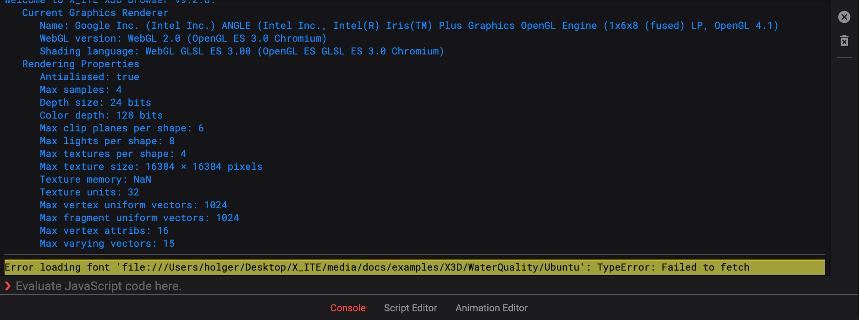This screenshot has width=859, height=320.
Task: Click the 'Texture units: 32' line
Action: click(x=89, y=192)
